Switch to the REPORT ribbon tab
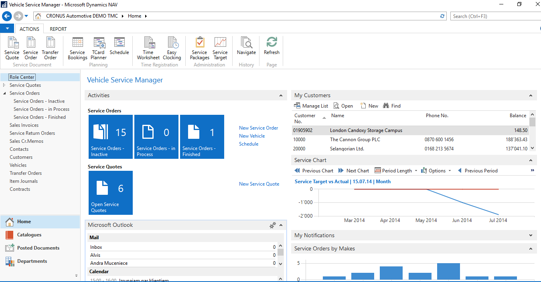 58,29
